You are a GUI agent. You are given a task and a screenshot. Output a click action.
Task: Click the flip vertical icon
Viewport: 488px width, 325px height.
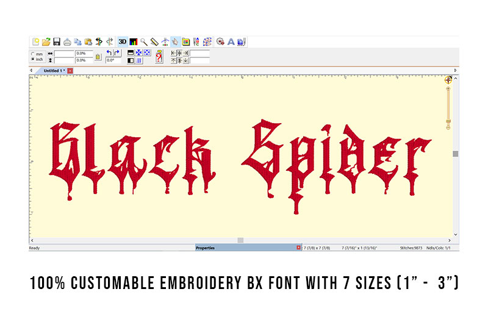tap(131, 53)
